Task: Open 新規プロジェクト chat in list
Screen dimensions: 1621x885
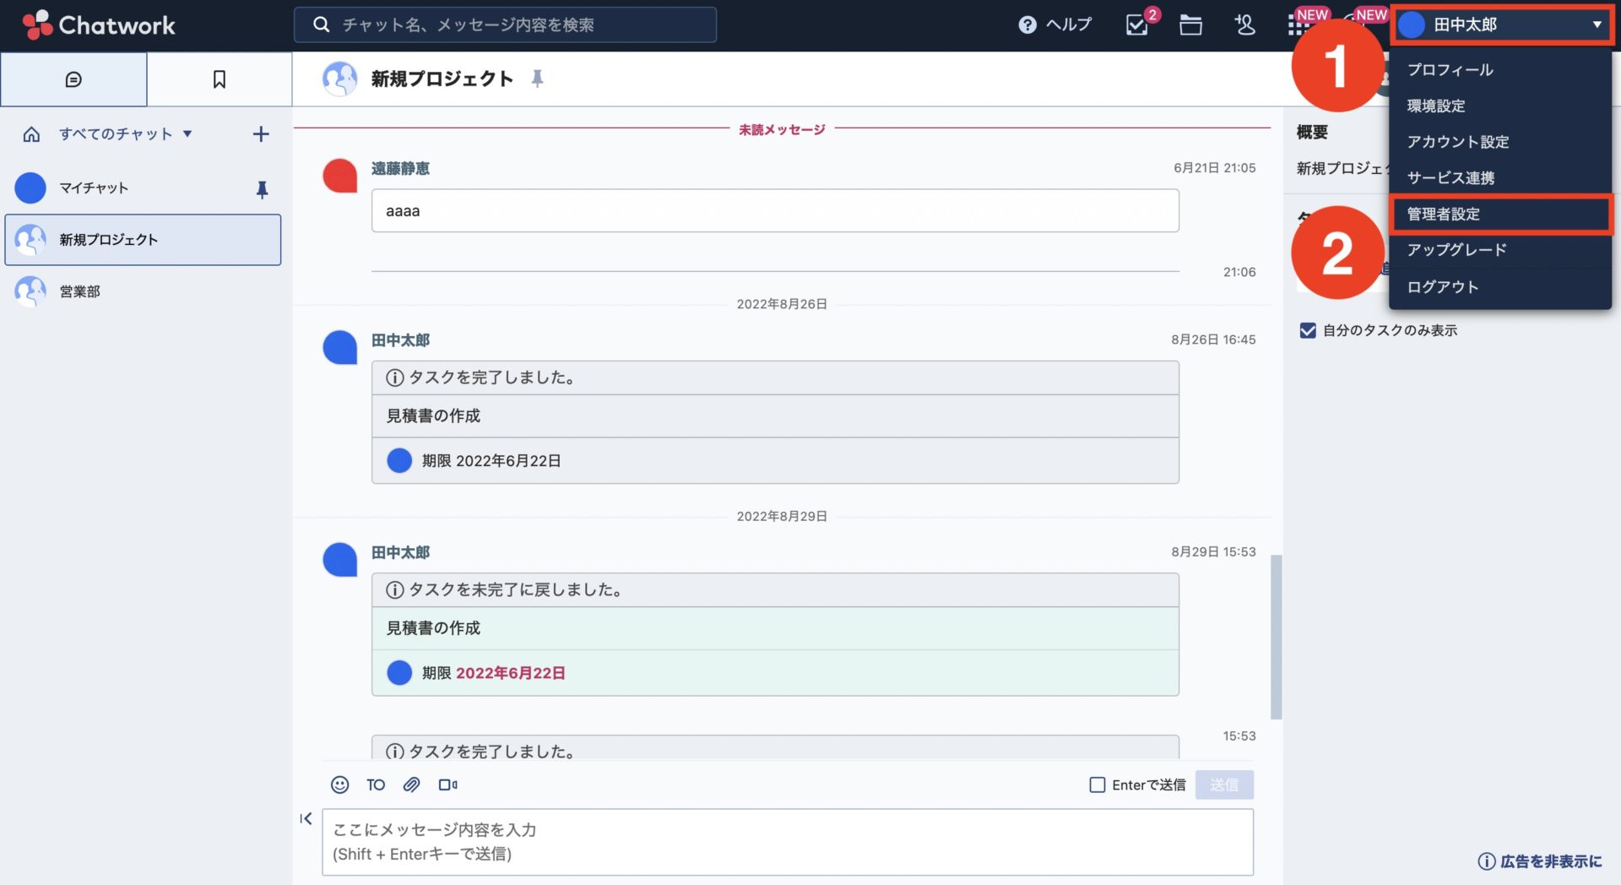Action: 143,240
